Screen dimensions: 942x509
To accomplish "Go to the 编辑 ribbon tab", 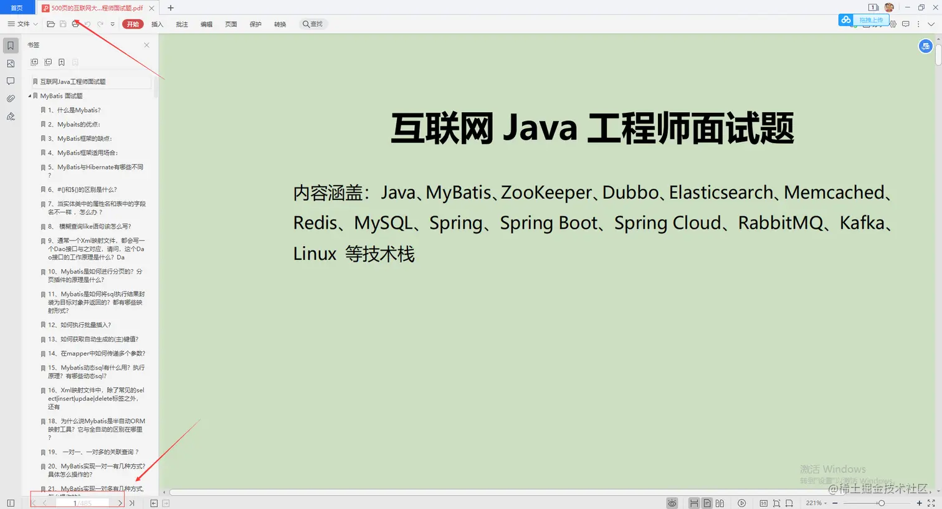I will click(x=206, y=24).
